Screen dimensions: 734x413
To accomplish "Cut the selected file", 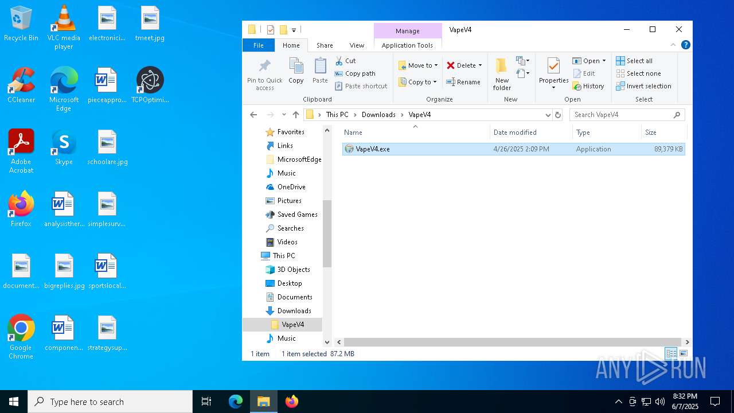I will coord(345,61).
